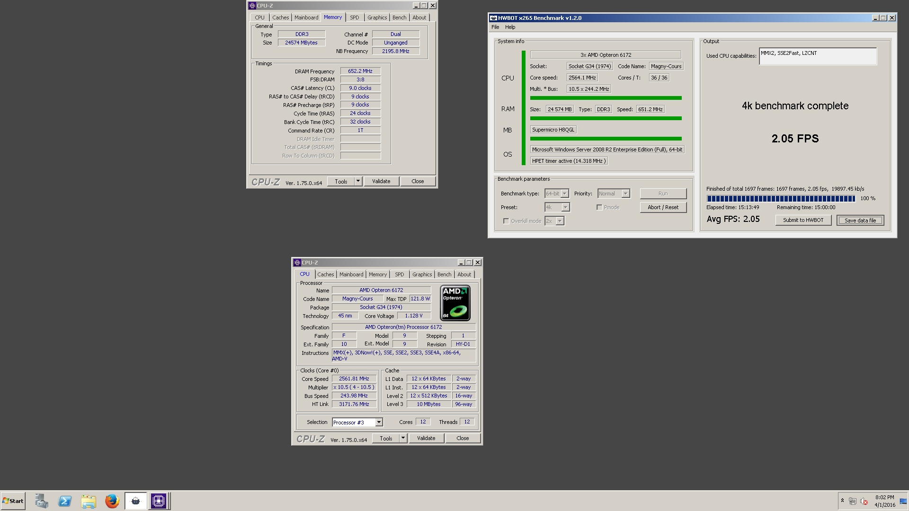Launch PowerShell from the taskbar

[x=65, y=501]
